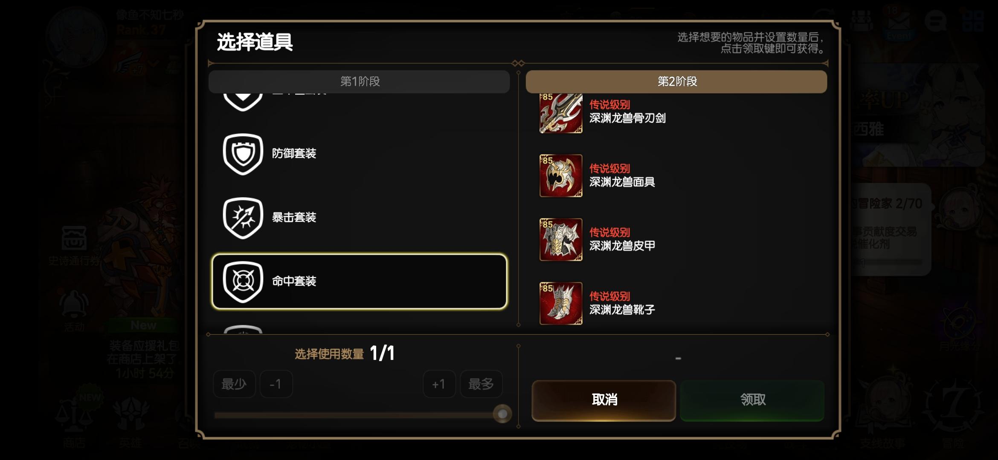998x460 pixels.
Task: Switch to the 第1阶段 tab
Action: 359,81
